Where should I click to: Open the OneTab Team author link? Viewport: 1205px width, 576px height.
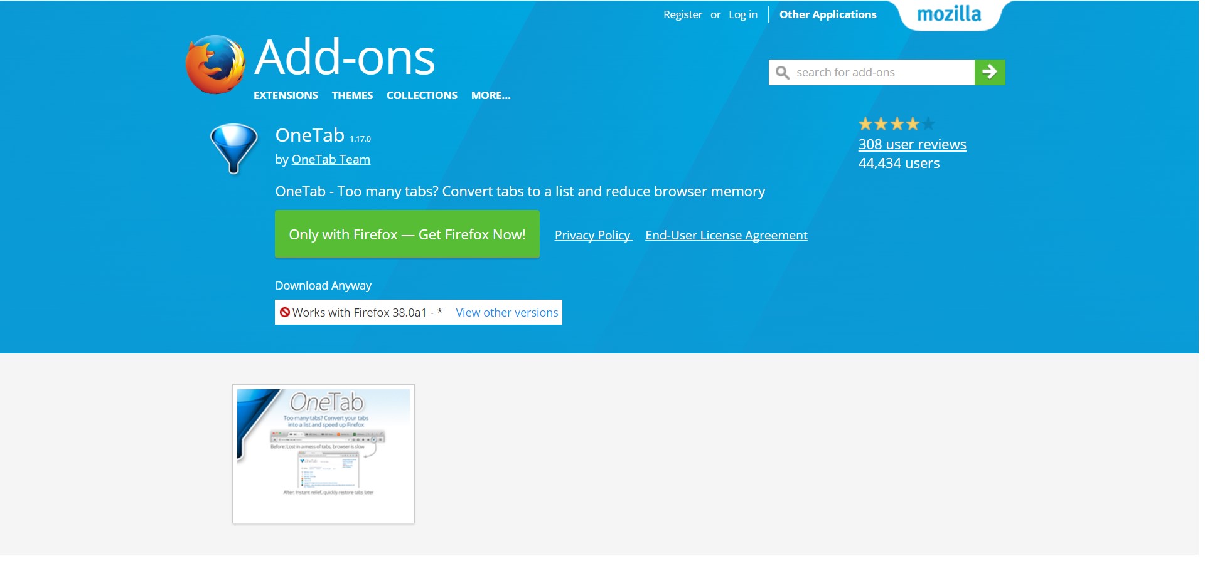pos(331,159)
